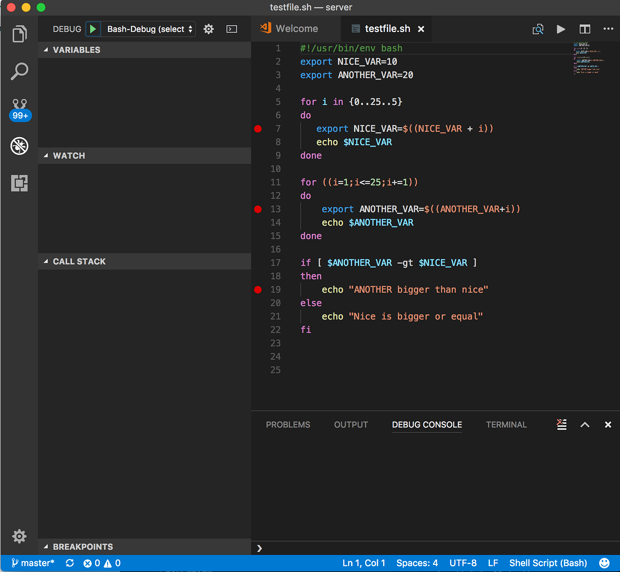Switch to the TERMINAL panel tab
Screen dimensions: 620x572
click(506, 425)
